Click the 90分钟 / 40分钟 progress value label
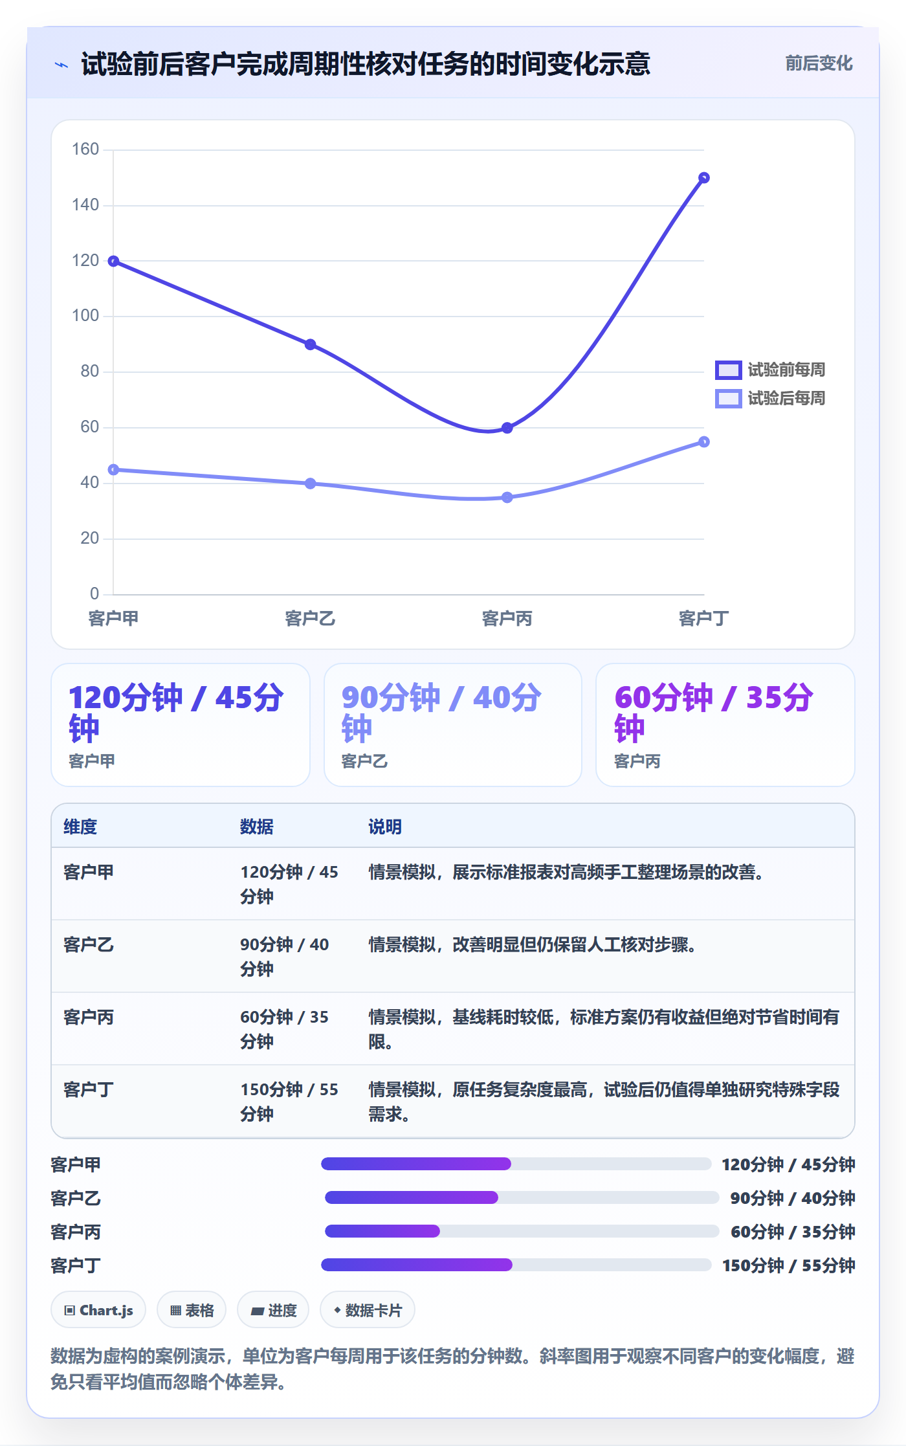Screen dimensions: 906x1446 tap(793, 1198)
